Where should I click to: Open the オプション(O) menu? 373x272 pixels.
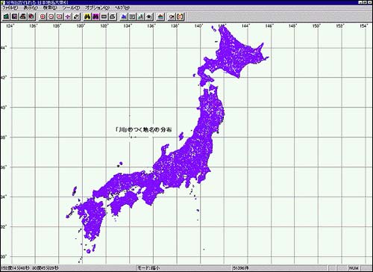pyautogui.click(x=97, y=7)
